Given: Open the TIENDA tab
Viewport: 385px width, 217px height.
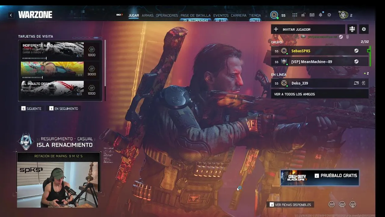Looking at the screenshot, I should click(255, 15).
